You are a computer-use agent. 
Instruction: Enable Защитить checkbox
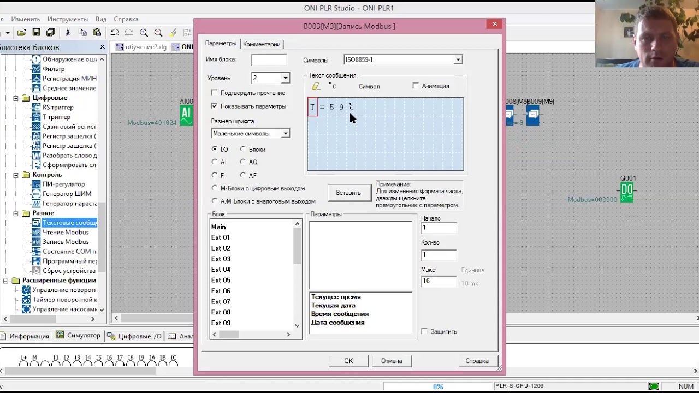coord(425,331)
